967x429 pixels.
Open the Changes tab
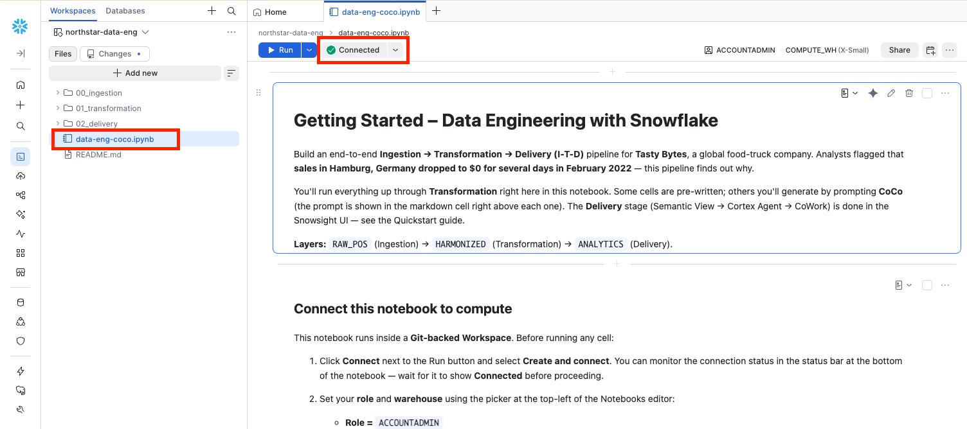(x=114, y=54)
